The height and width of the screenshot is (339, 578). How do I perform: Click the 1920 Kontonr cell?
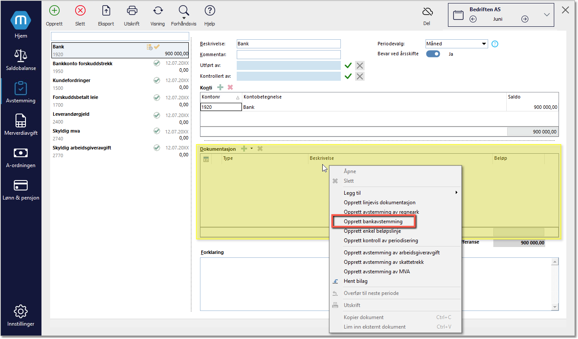pyautogui.click(x=221, y=107)
